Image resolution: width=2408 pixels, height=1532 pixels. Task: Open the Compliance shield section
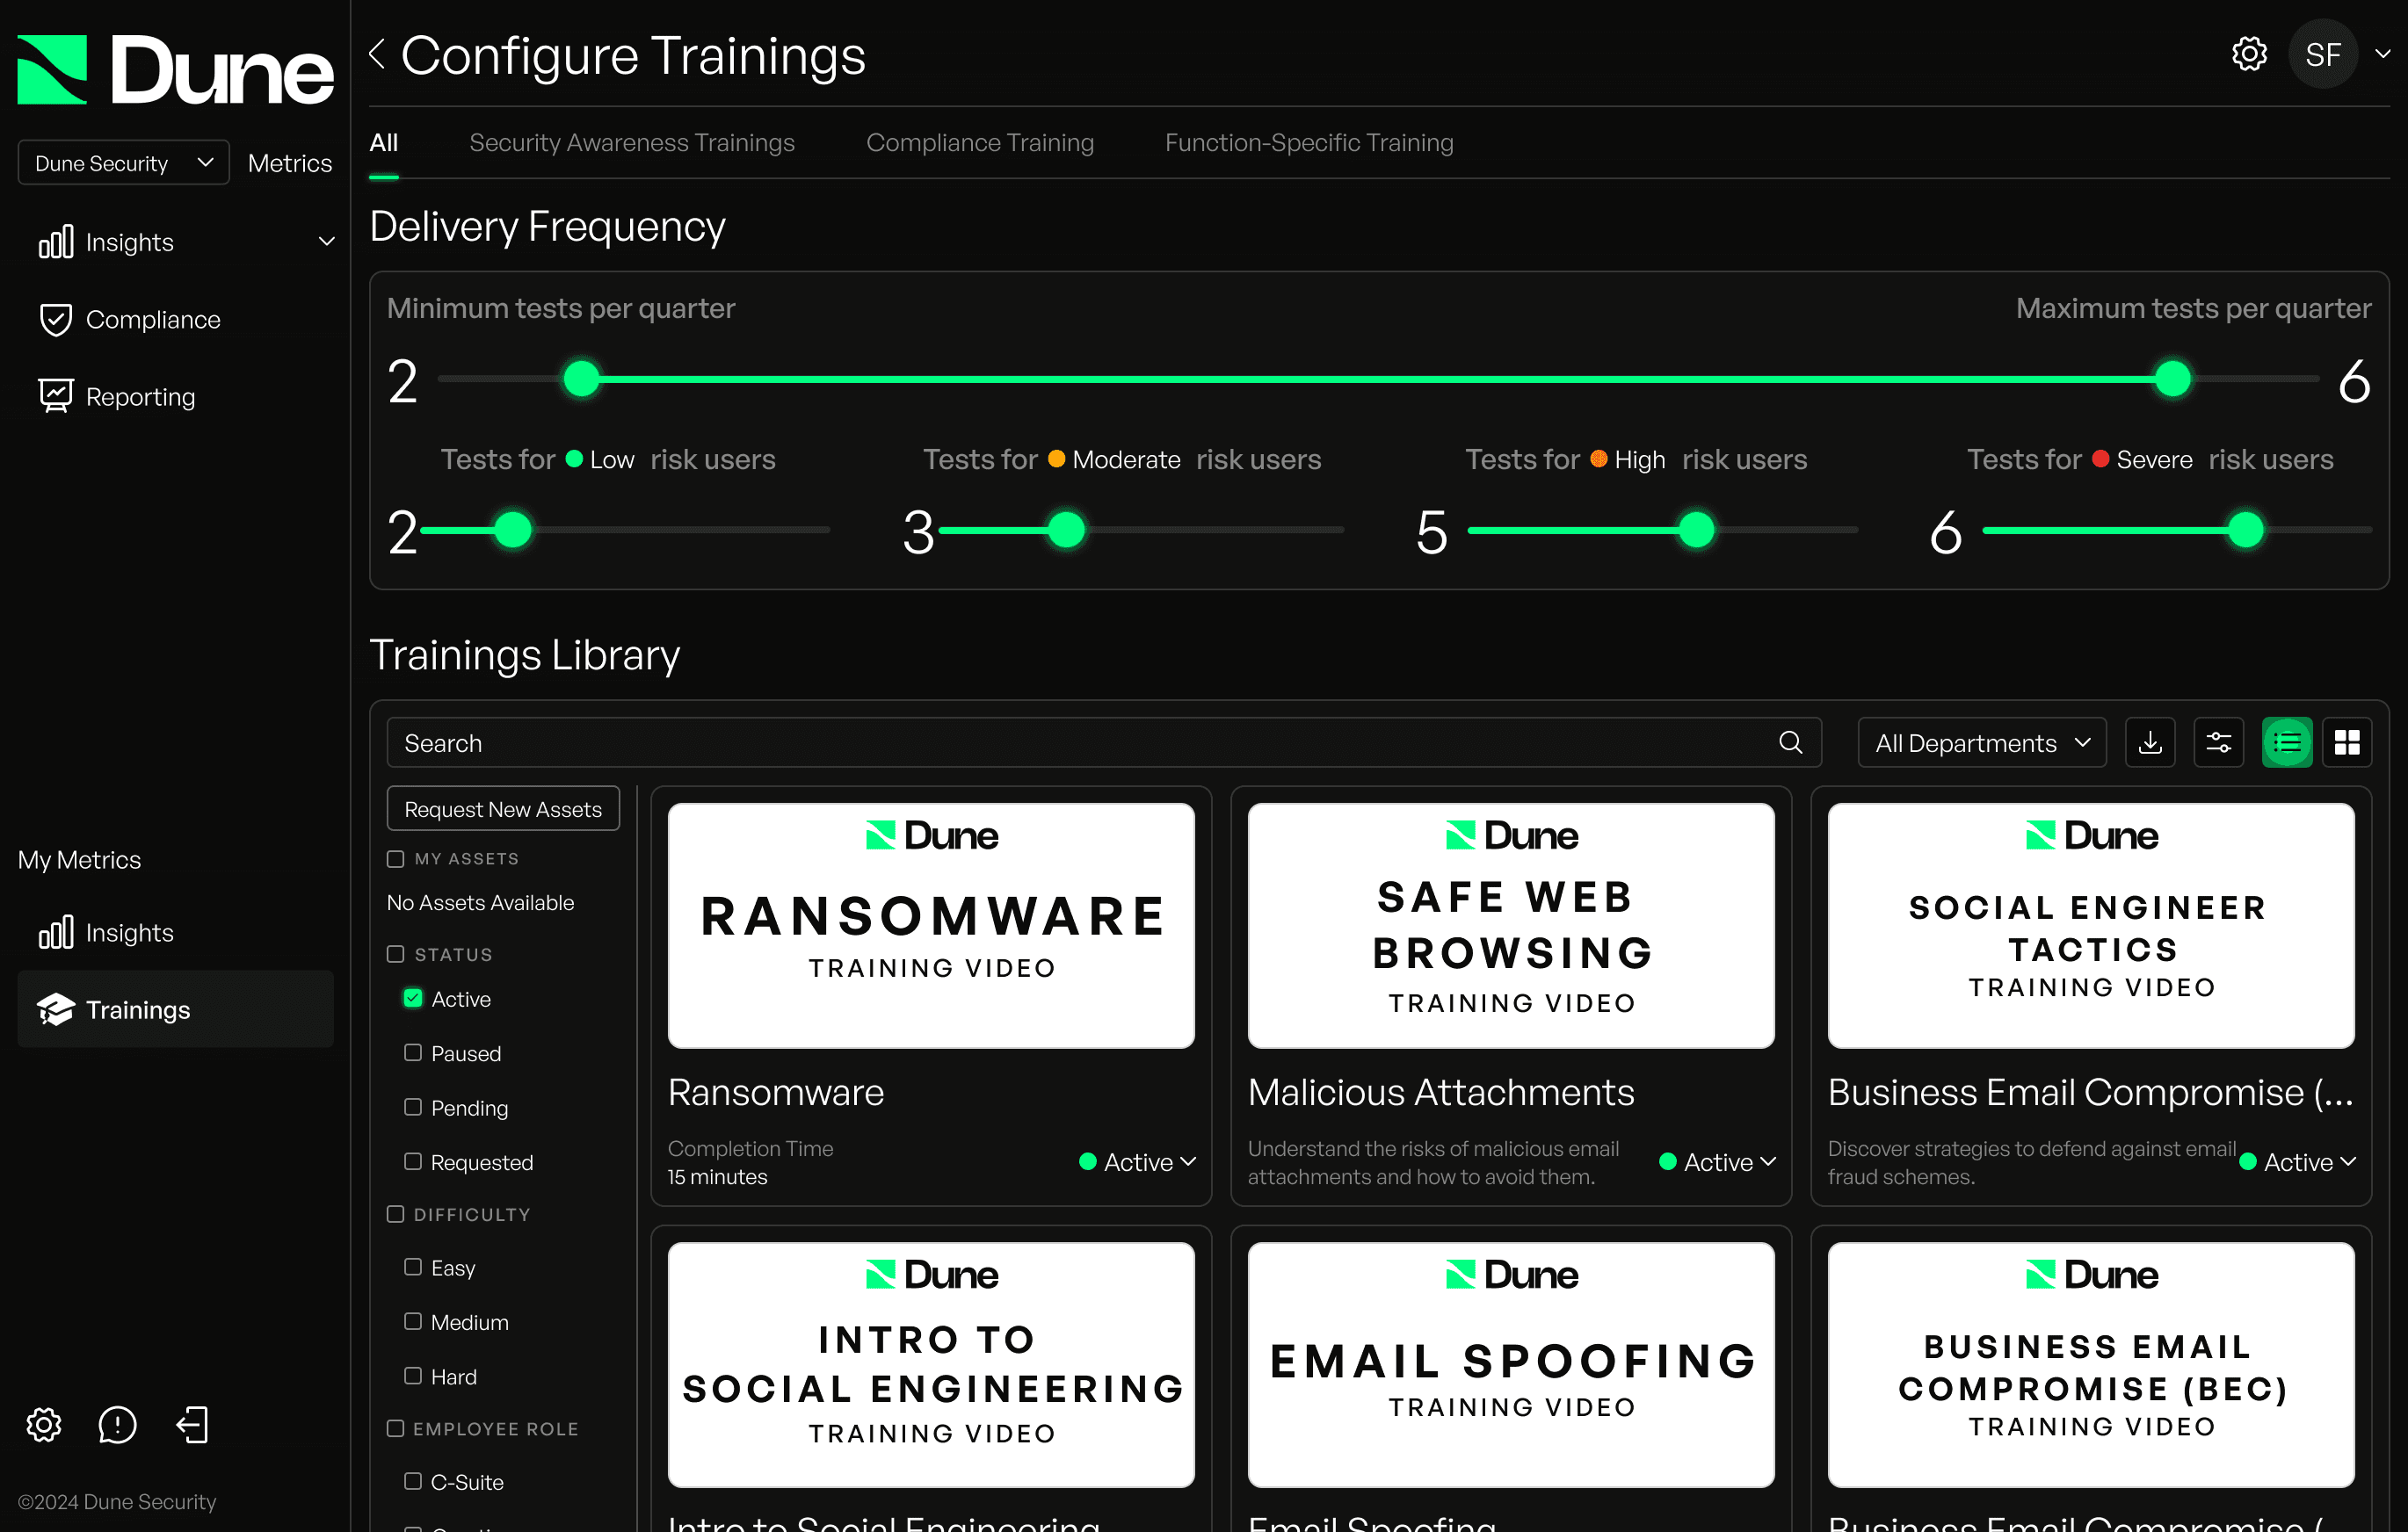[x=129, y=320]
